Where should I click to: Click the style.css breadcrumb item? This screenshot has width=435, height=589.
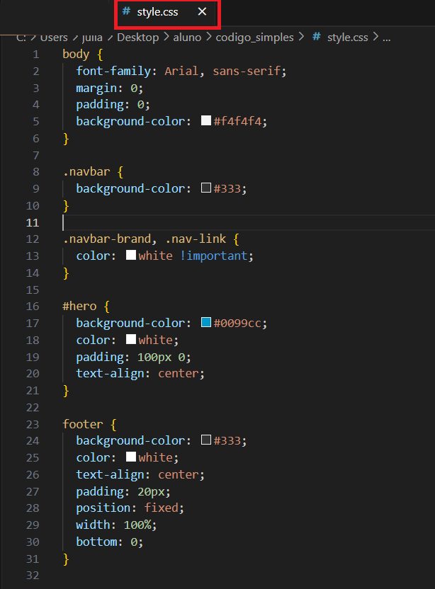(x=347, y=38)
